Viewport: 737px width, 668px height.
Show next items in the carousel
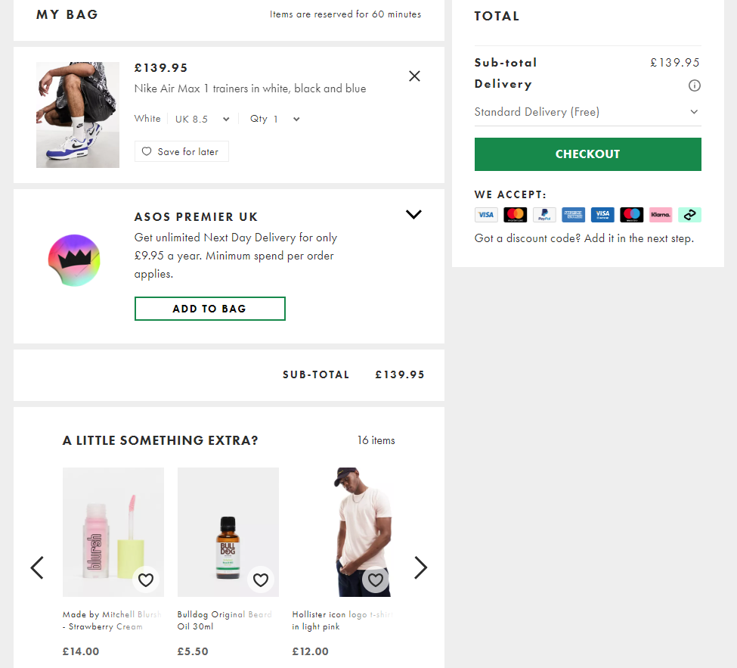(x=420, y=567)
